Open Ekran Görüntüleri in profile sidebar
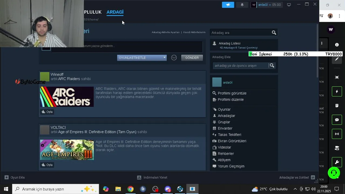Image resolution: width=345 pixels, height=194 pixels. pyautogui.click(x=232, y=141)
